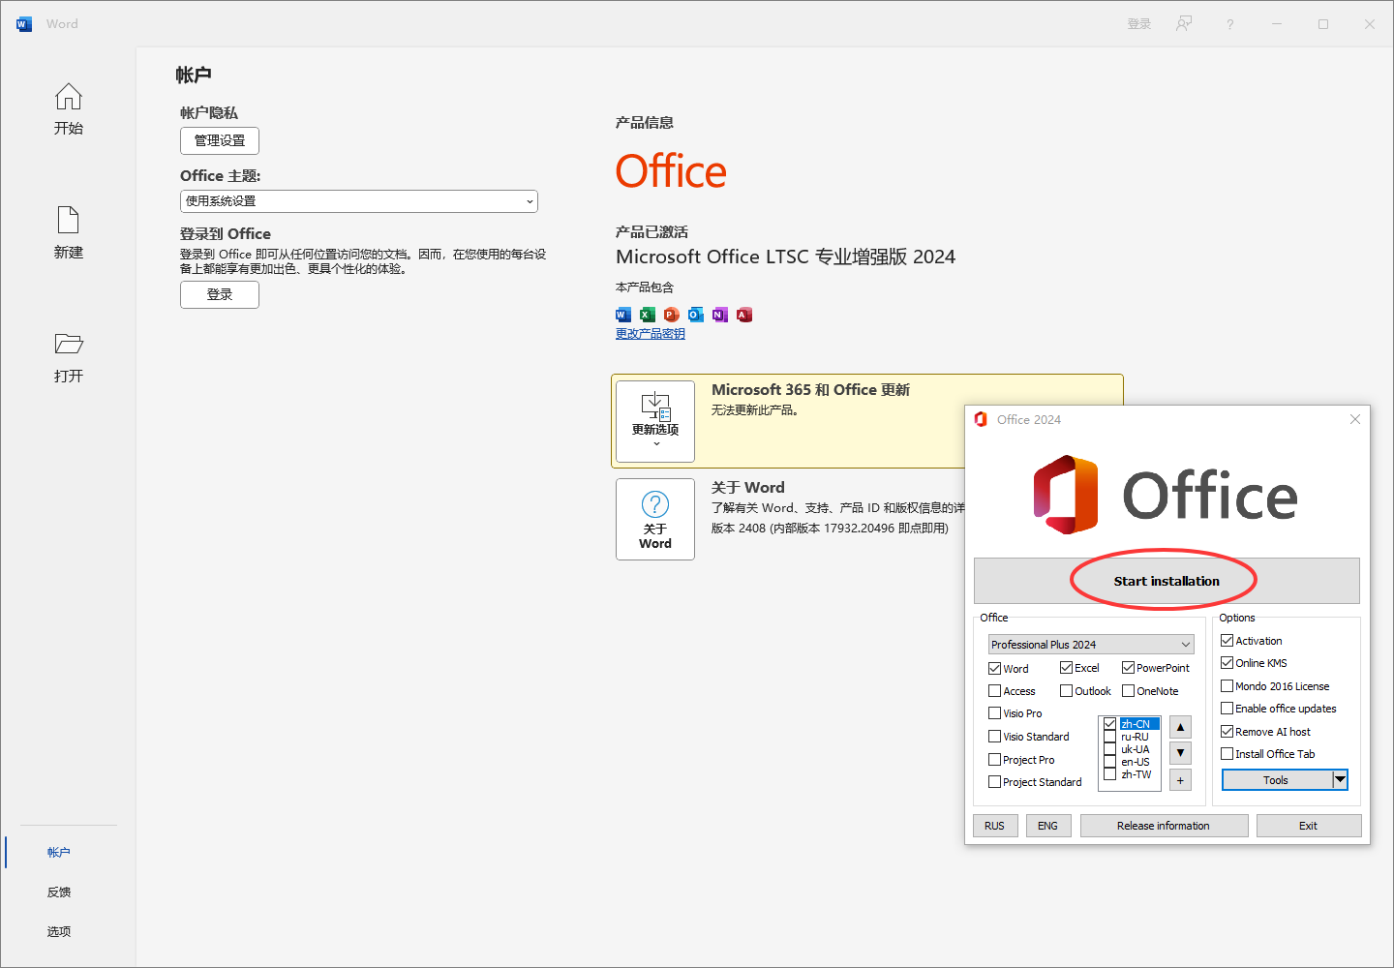Viewport: 1394px width, 968px height.
Task: Select en-US in the language list
Action: [1135, 762]
